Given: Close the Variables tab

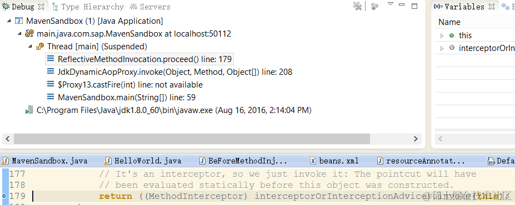Looking at the screenshot, I should [x=491, y=7].
